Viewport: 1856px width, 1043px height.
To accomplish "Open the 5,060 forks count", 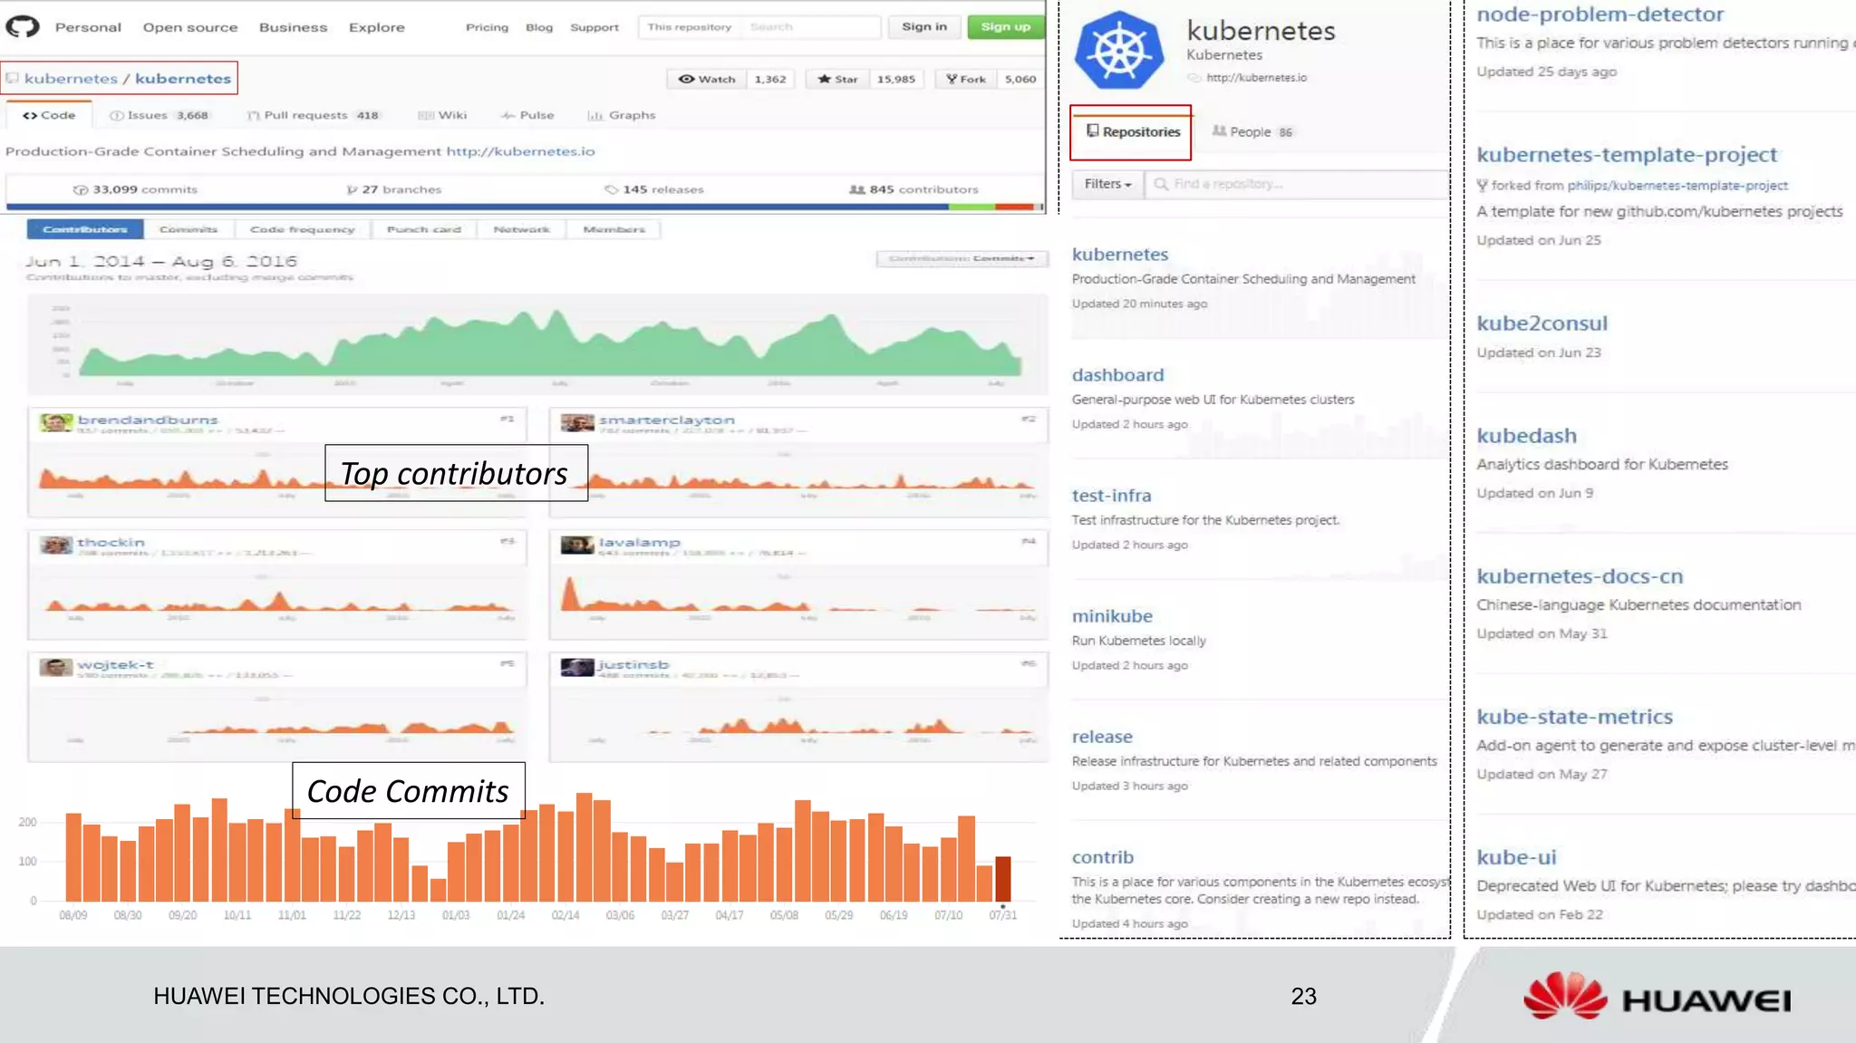I will point(1020,79).
